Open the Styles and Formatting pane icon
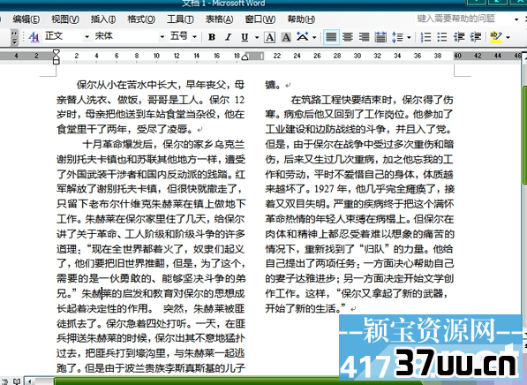The image size is (527, 385). [x=34, y=37]
